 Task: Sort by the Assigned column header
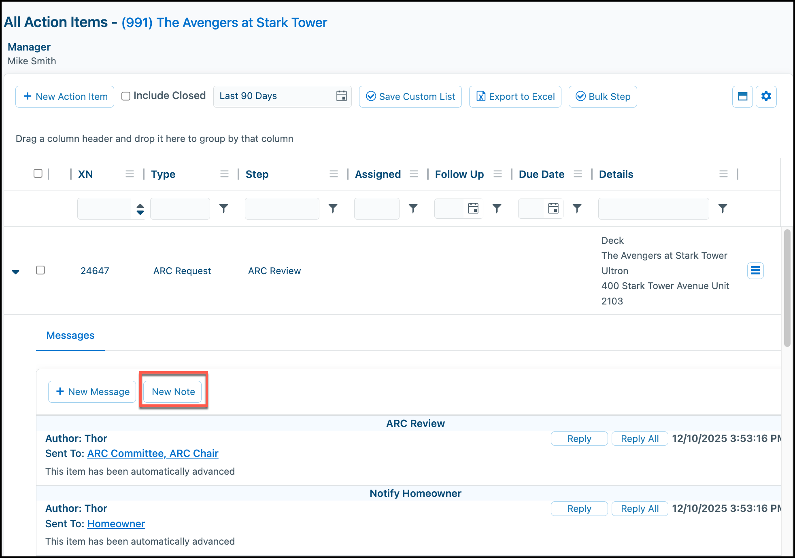pyautogui.click(x=378, y=174)
